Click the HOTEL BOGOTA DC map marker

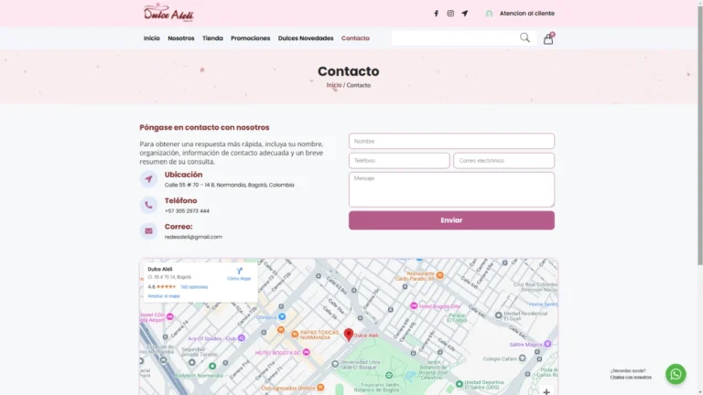pos(307,352)
